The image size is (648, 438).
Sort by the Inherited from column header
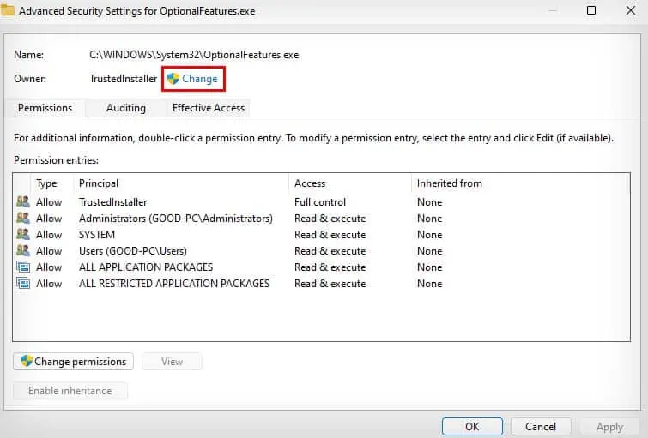[x=449, y=183]
